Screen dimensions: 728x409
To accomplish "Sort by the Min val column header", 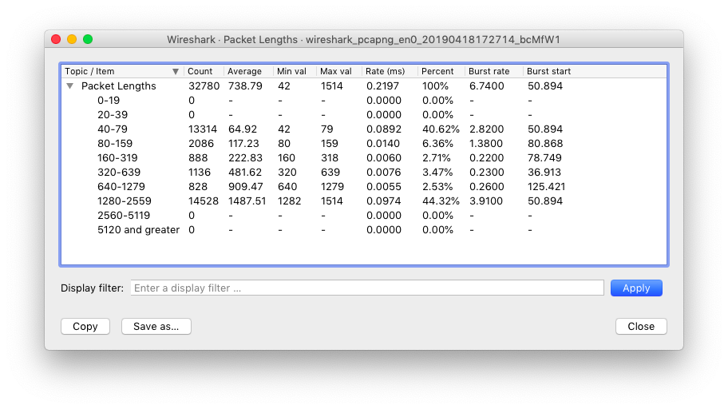I will click(295, 71).
